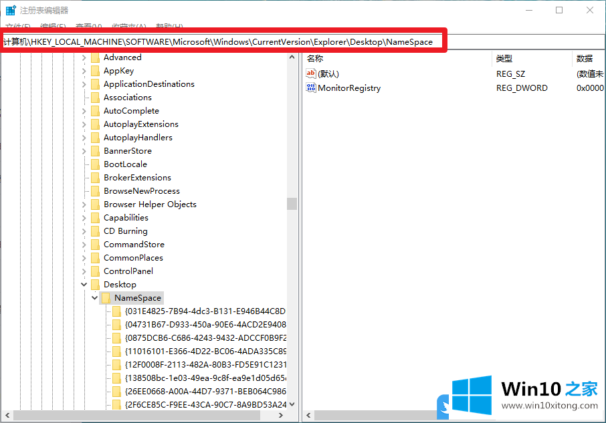
Task: Click the Capabilities folder icon
Action: click(95, 218)
